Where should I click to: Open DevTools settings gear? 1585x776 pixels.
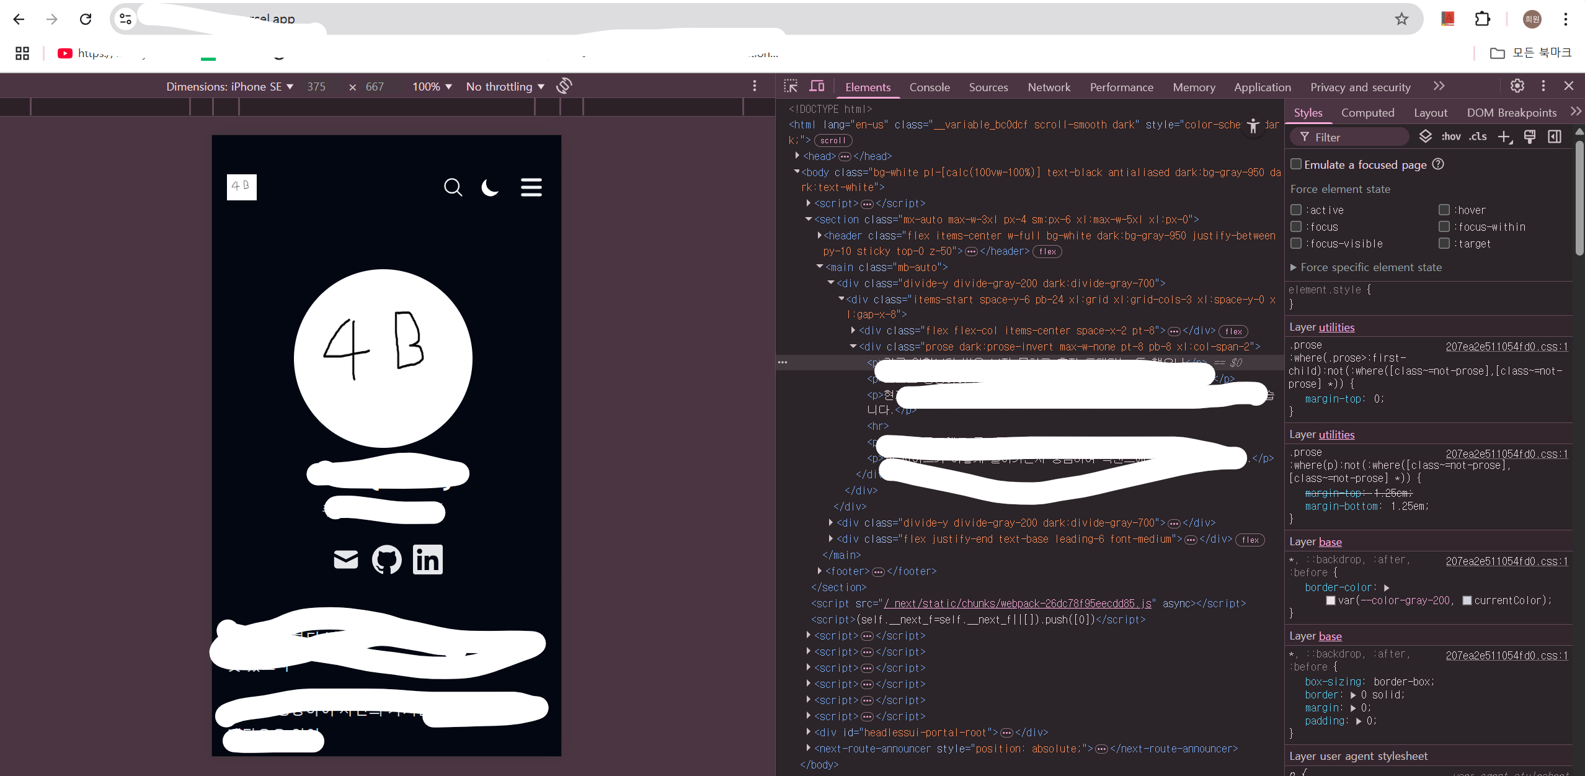click(1517, 86)
